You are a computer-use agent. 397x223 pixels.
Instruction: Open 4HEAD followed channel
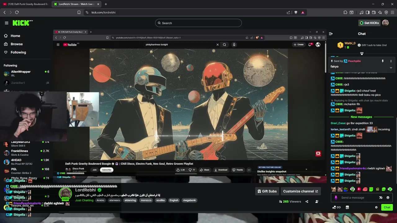(x=26, y=162)
